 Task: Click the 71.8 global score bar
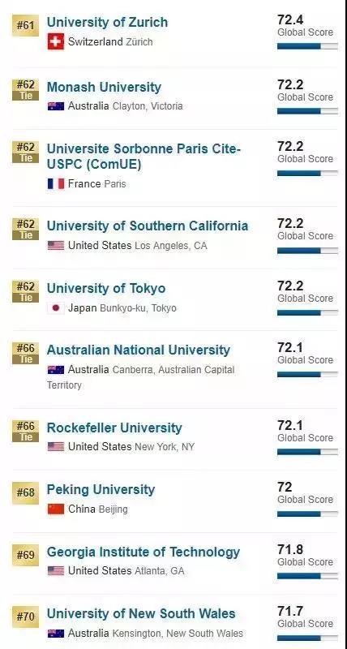(307, 576)
